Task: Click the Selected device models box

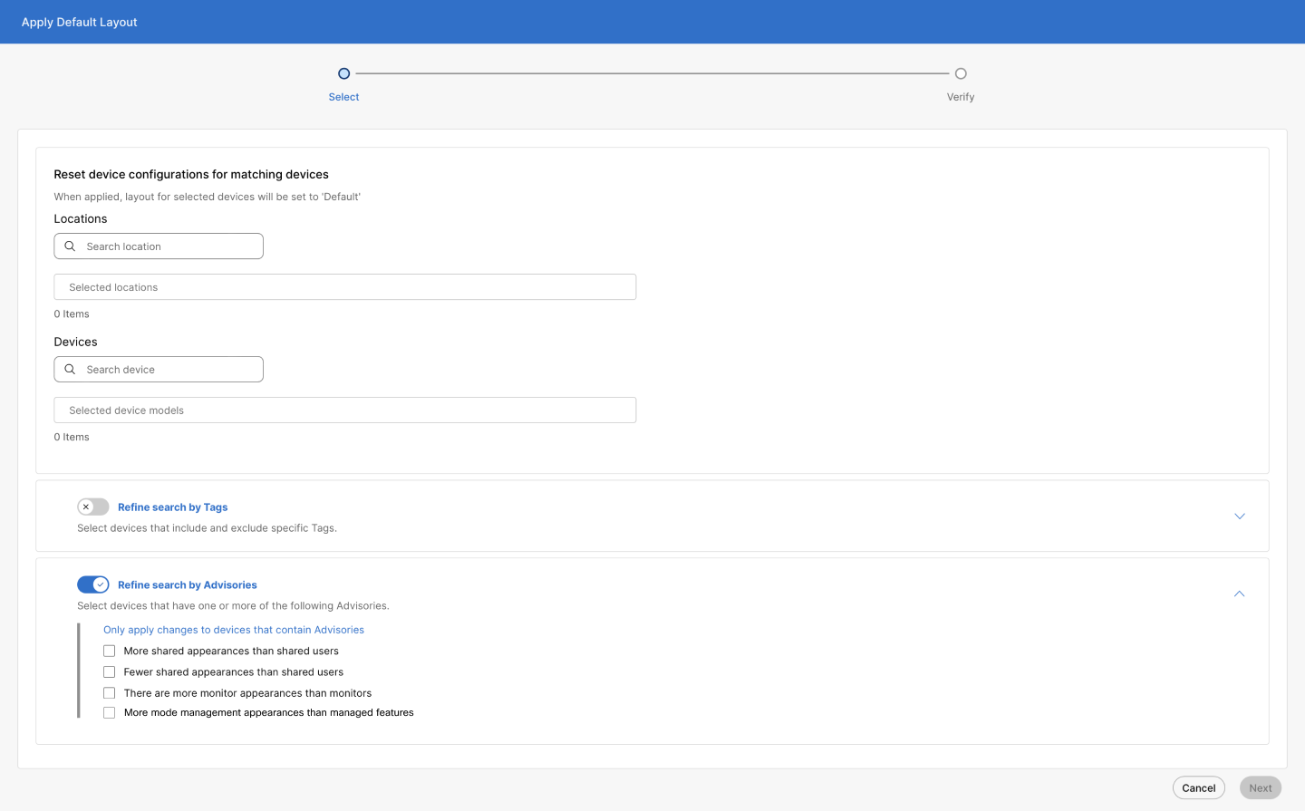Action: [x=345, y=410]
